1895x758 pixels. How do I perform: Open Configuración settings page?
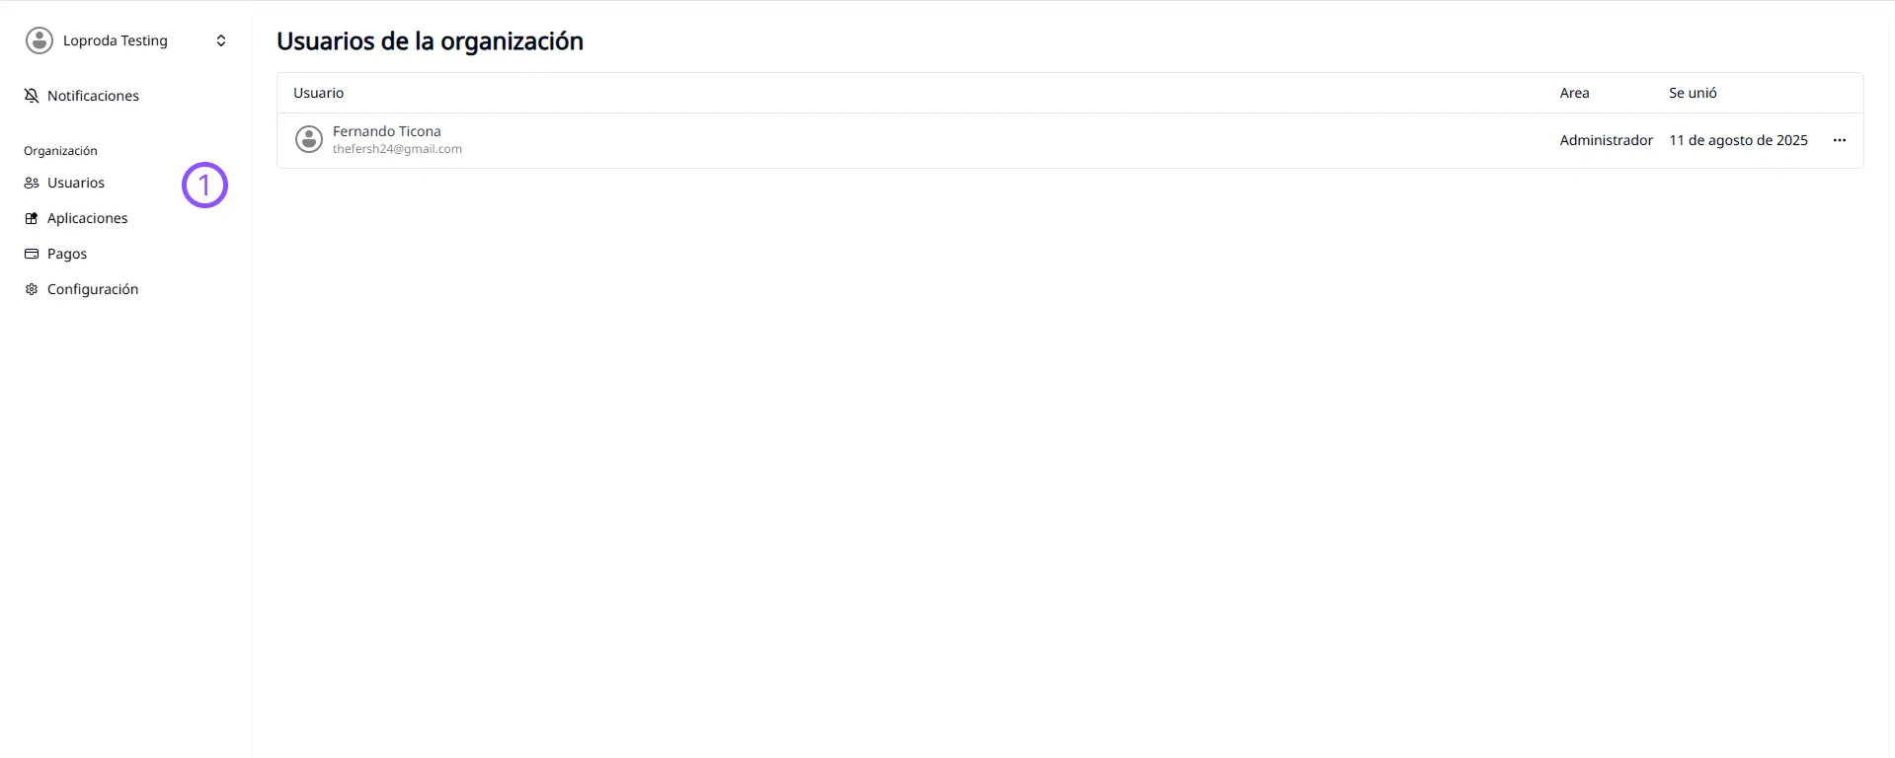tap(93, 289)
